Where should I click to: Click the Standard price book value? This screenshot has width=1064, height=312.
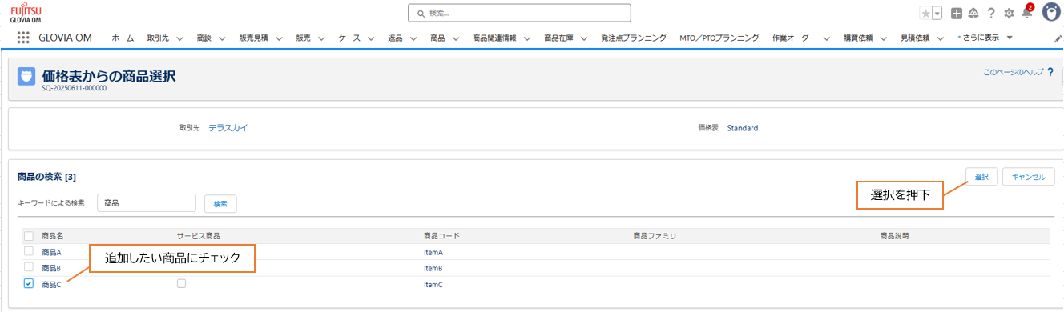click(743, 128)
